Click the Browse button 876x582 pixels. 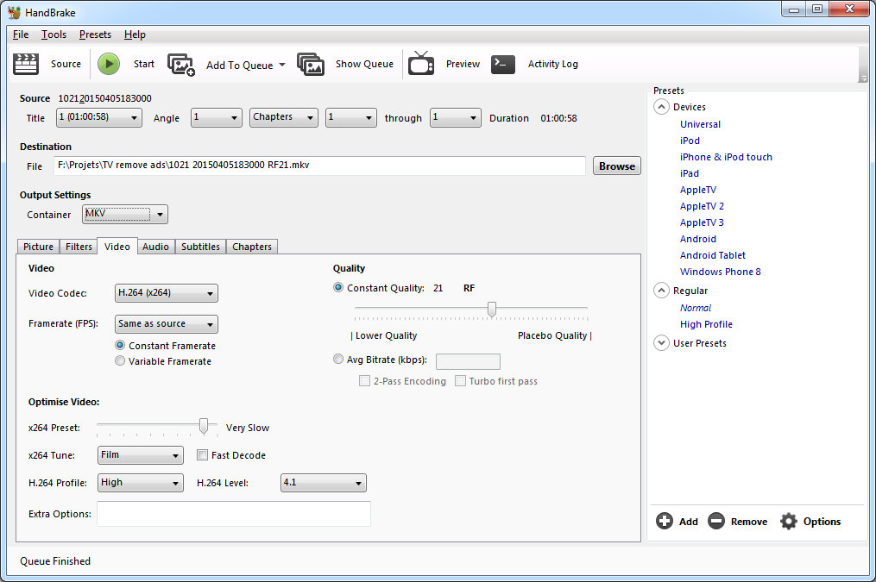[x=616, y=166]
